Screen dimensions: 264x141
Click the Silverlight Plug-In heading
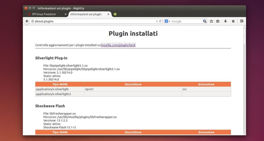pyautogui.click(x=51, y=58)
